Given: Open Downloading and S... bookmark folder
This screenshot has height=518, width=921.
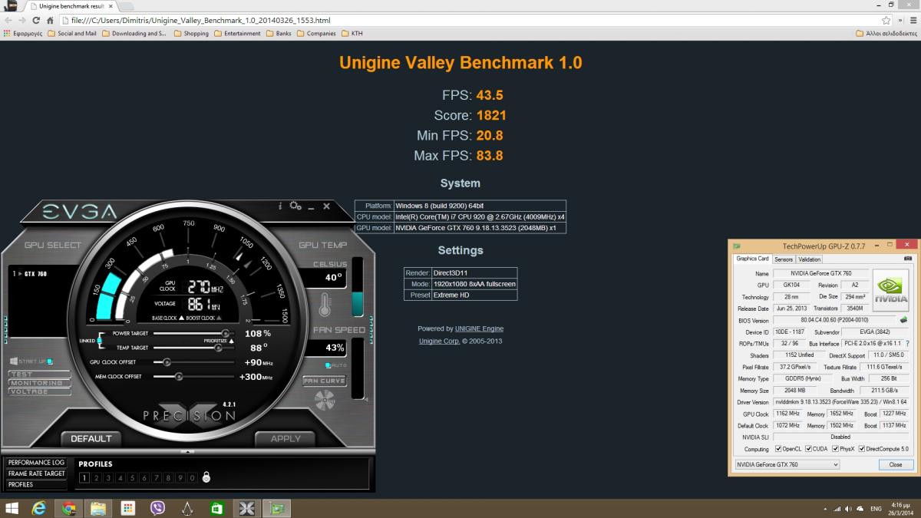Looking at the screenshot, I should 135,34.
